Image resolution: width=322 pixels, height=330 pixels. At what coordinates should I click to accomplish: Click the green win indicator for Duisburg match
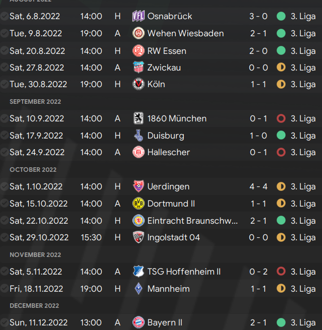coord(281,136)
